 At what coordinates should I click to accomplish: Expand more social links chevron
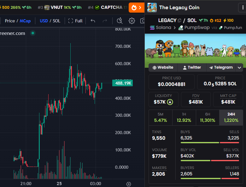pos(239,67)
